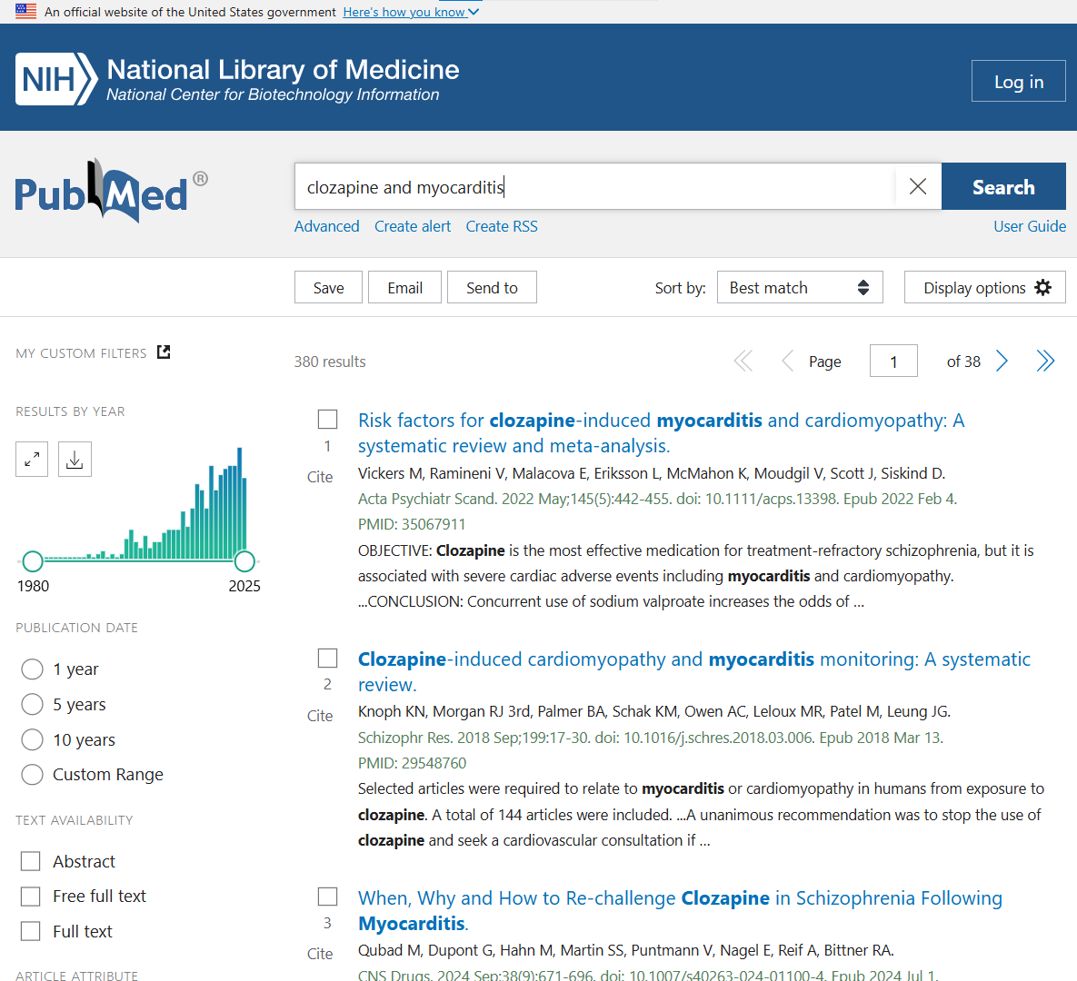Choose 5 years publication date
Viewport: 1077px width, 981px height.
click(x=32, y=704)
